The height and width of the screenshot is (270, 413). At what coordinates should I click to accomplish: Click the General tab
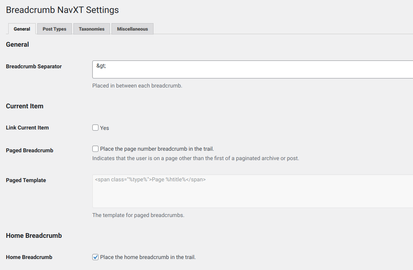coord(22,29)
